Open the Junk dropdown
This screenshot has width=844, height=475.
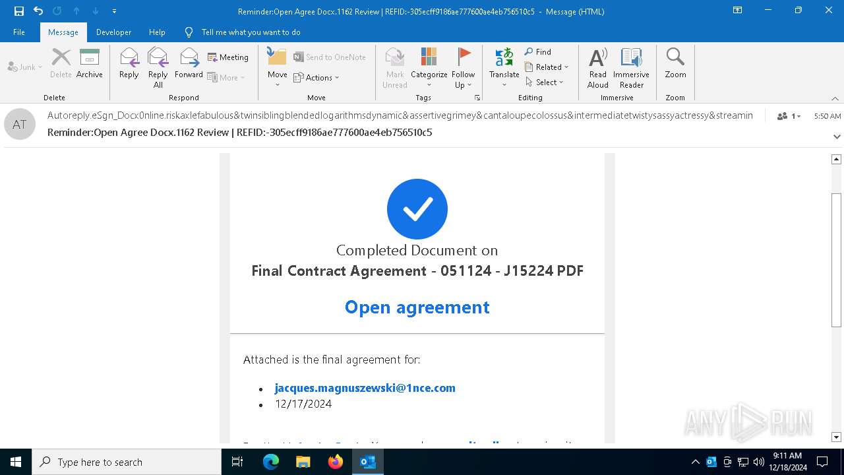pos(25,67)
